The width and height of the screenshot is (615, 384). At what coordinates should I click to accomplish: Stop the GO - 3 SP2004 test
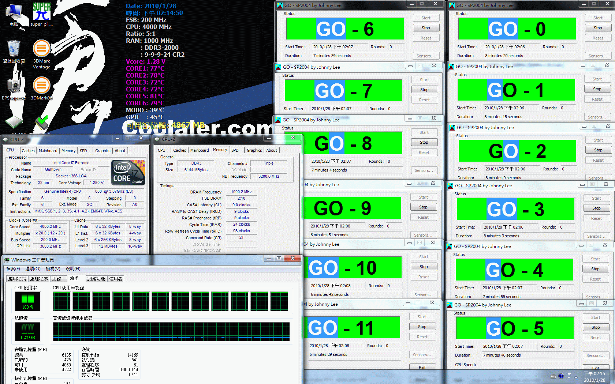pos(596,208)
